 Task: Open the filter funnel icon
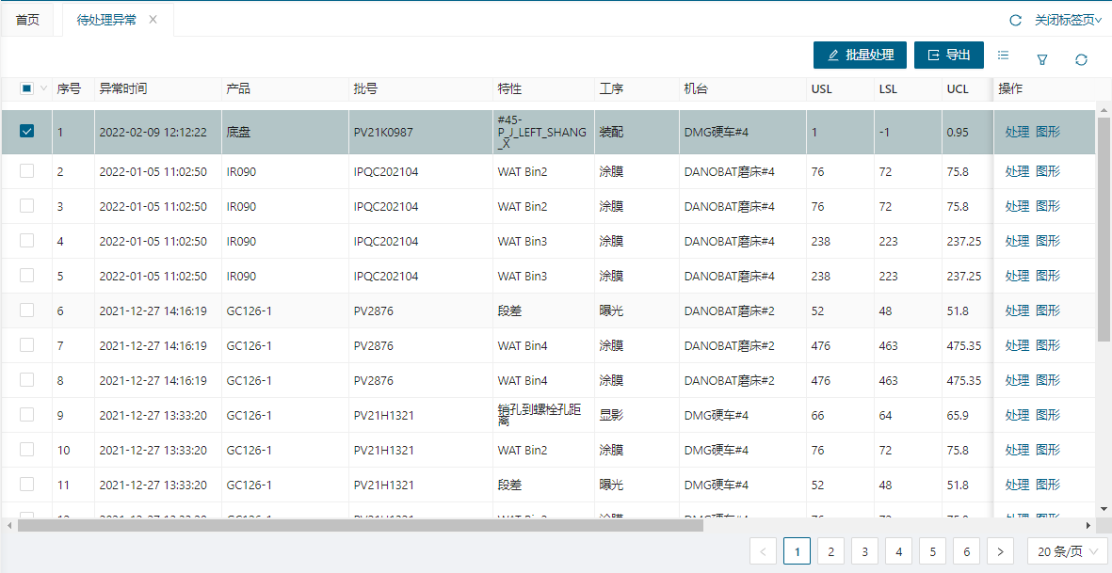[1042, 59]
